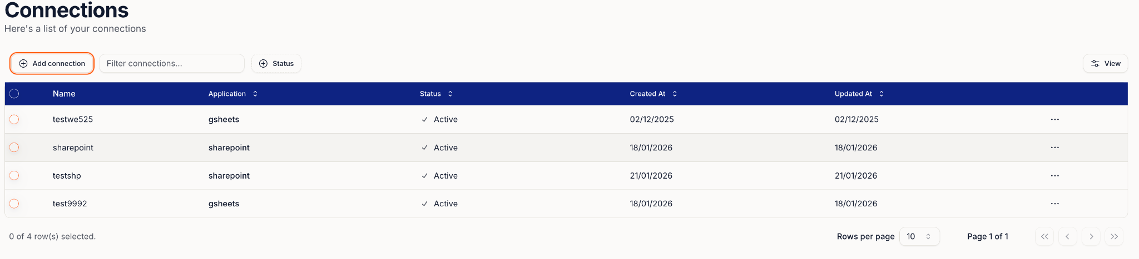
Task: Click gsheets application in test9992 row
Action: point(224,204)
